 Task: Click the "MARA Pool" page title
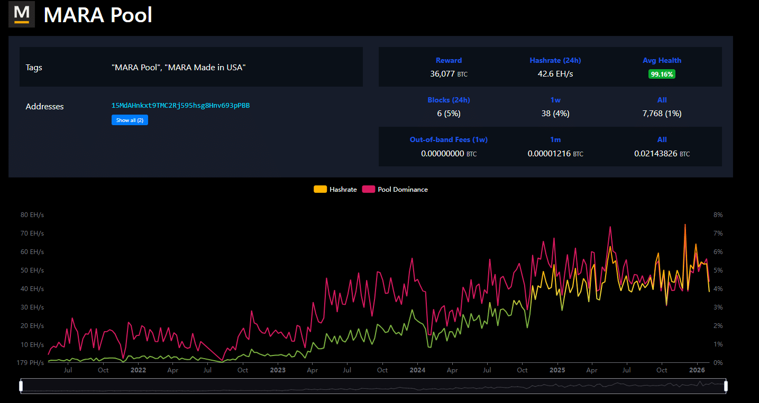tap(98, 15)
